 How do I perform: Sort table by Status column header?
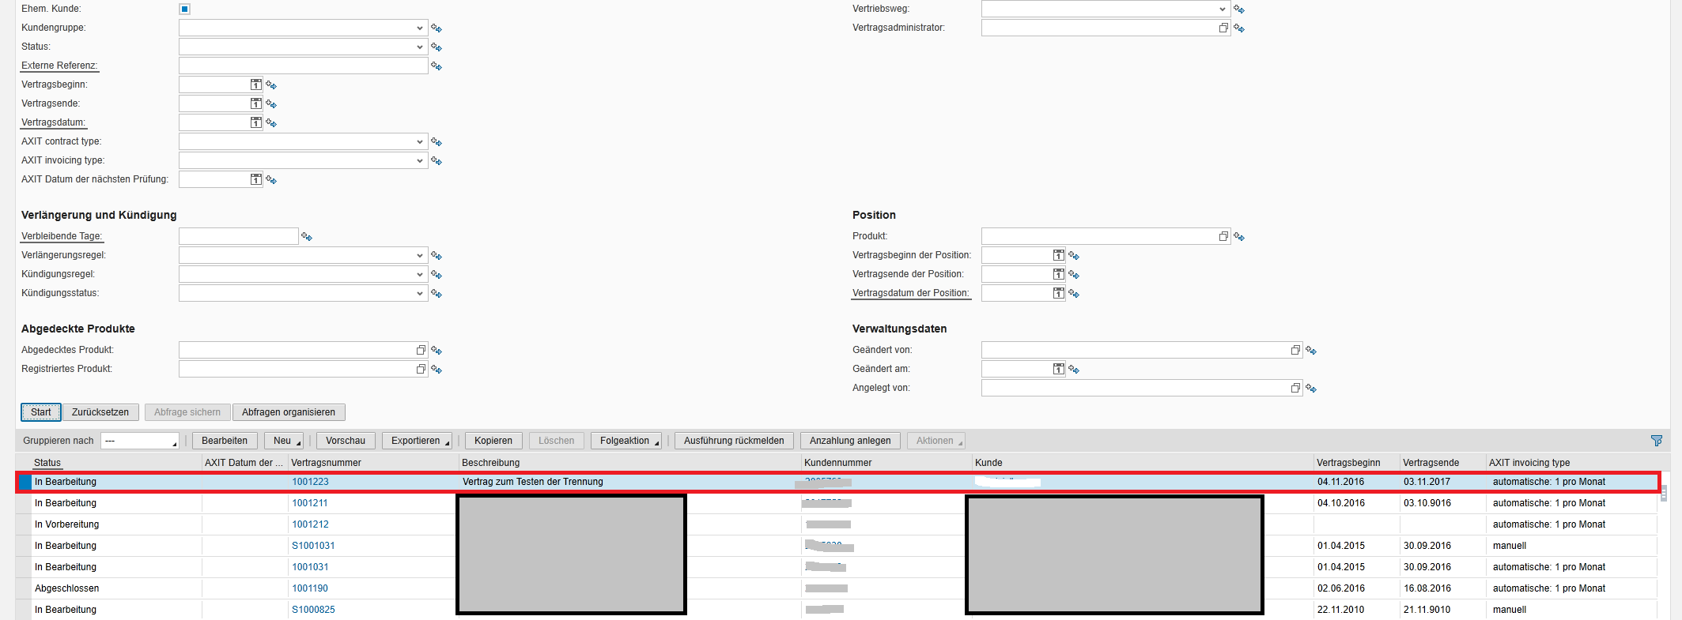[x=47, y=463]
